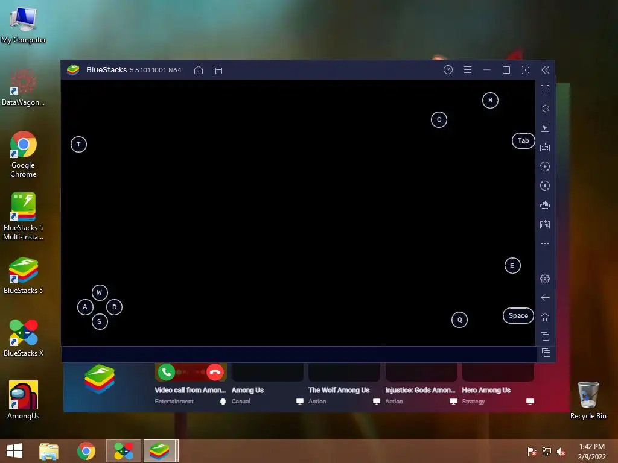Open BlueStacks settings gear icon
618x463 pixels.
click(x=545, y=279)
